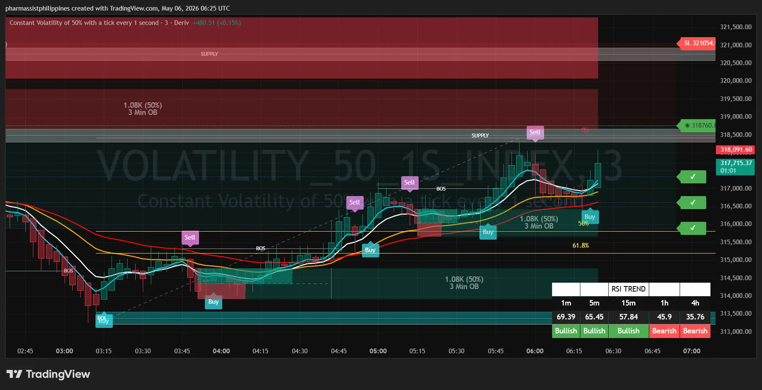Screen dimensions: 762x390
Task: Click the Buy marker near the 05:45 candles
Action: [488, 232]
